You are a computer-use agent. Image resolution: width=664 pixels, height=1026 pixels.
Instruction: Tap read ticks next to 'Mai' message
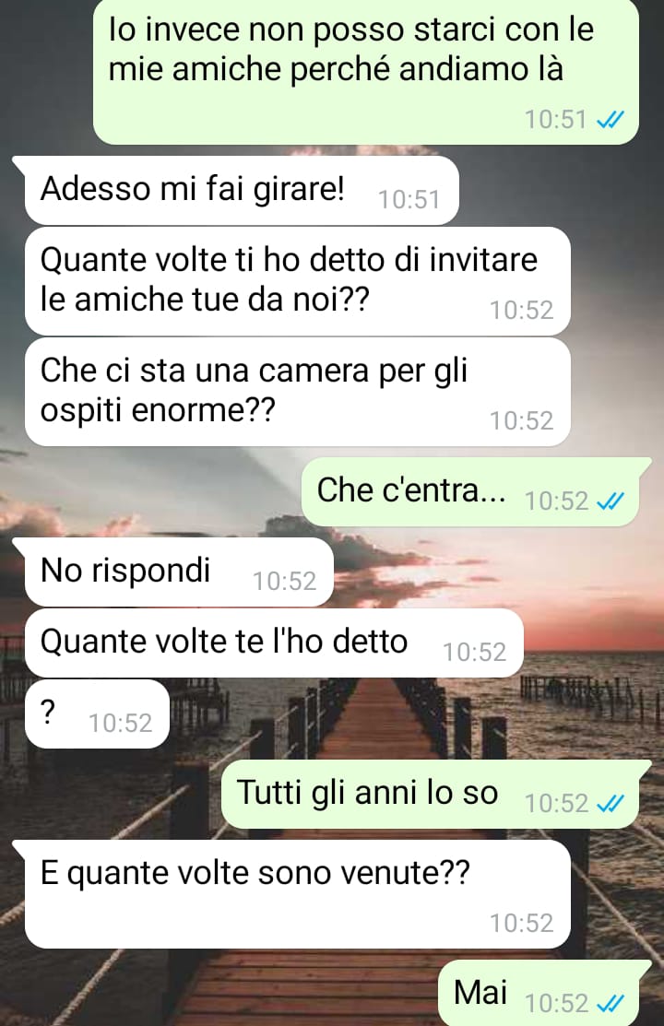point(611,1003)
